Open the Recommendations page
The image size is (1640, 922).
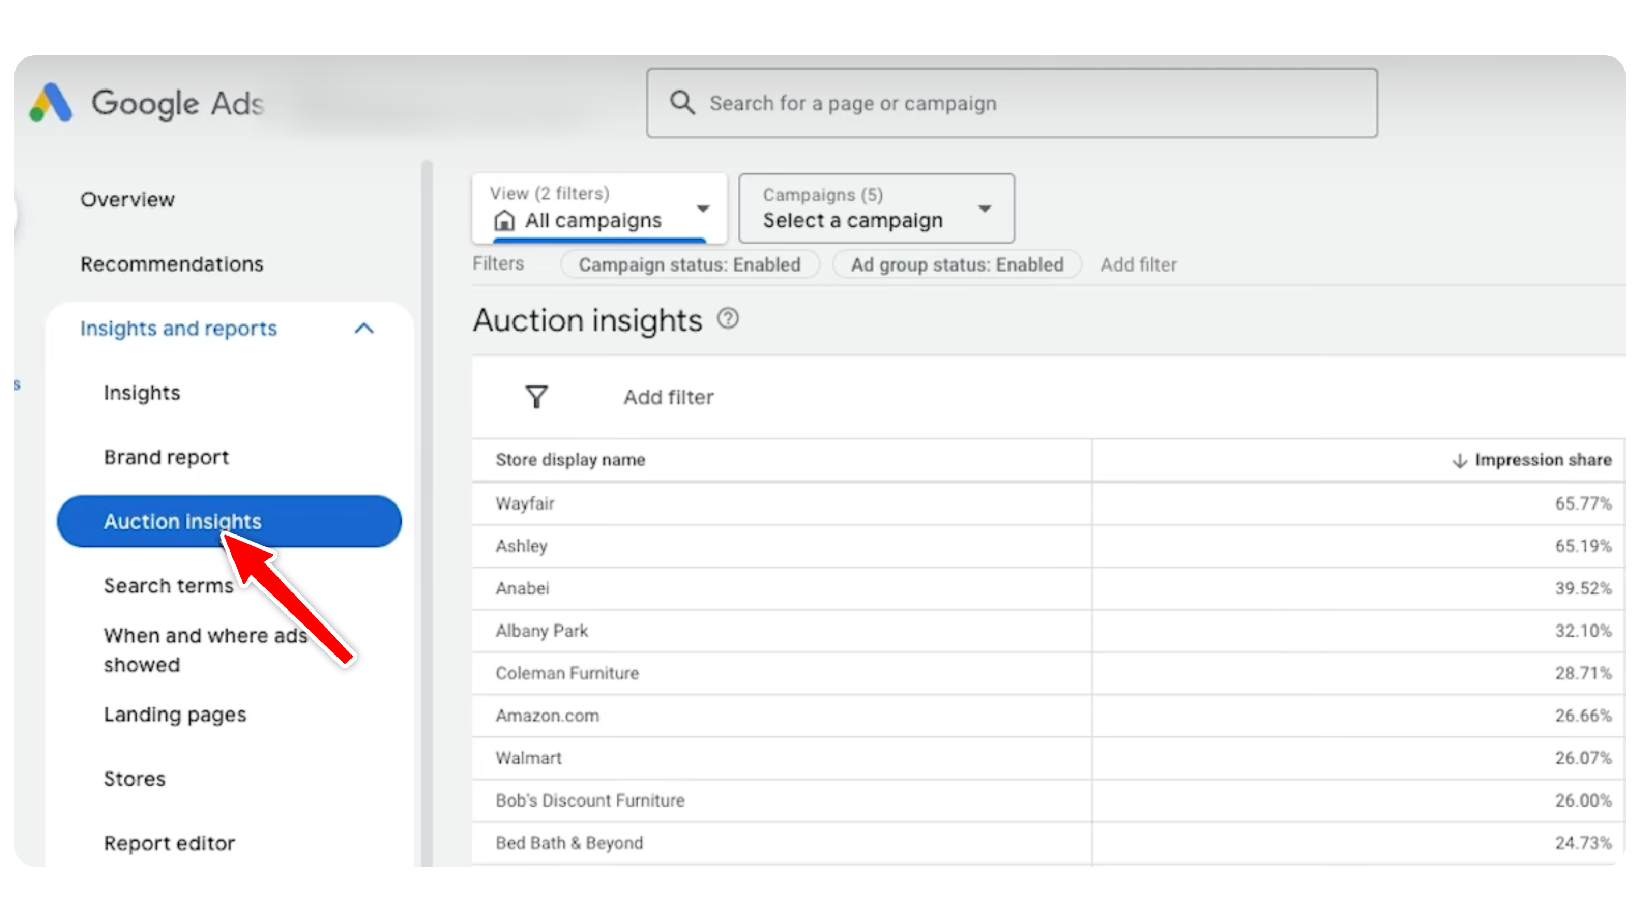tap(172, 263)
